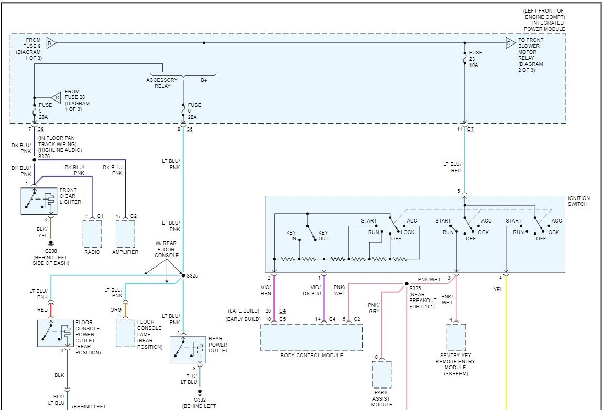The image size is (603, 410).
Task: Click the 'REAR POWER OUTLET' label
Action: [218, 345]
